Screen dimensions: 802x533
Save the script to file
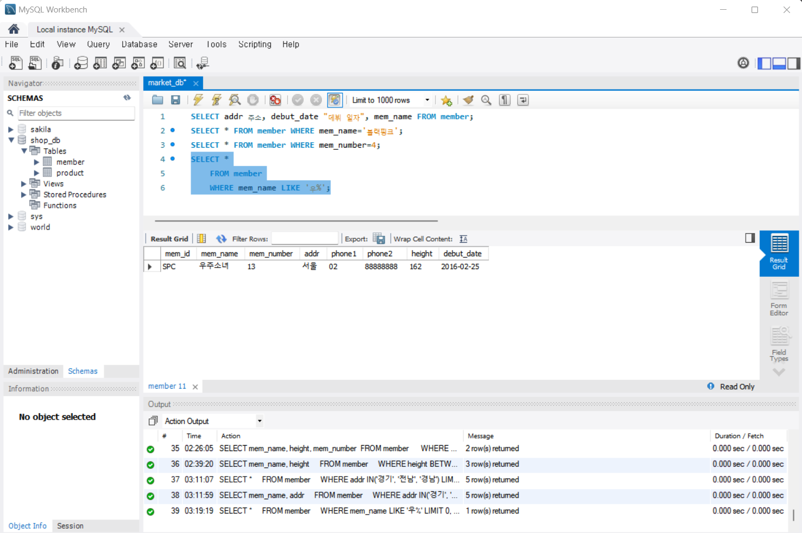(175, 100)
